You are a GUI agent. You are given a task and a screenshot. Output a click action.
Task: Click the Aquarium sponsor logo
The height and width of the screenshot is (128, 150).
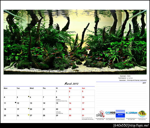131,113
